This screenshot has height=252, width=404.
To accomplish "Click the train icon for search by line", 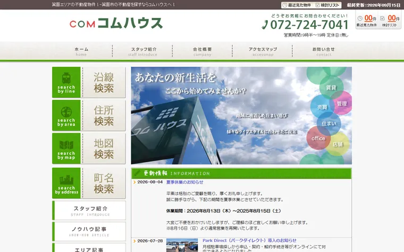I will click(x=66, y=78).
